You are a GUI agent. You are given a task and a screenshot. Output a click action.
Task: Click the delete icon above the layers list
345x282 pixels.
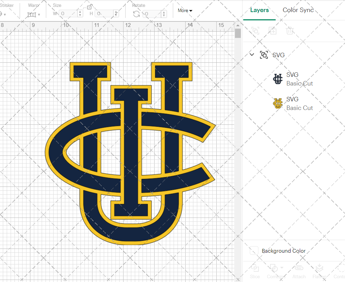(x=290, y=31)
